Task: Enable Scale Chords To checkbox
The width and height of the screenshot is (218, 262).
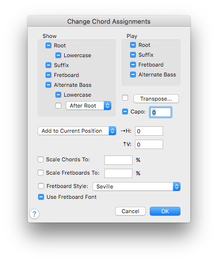Action: tap(41, 159)
